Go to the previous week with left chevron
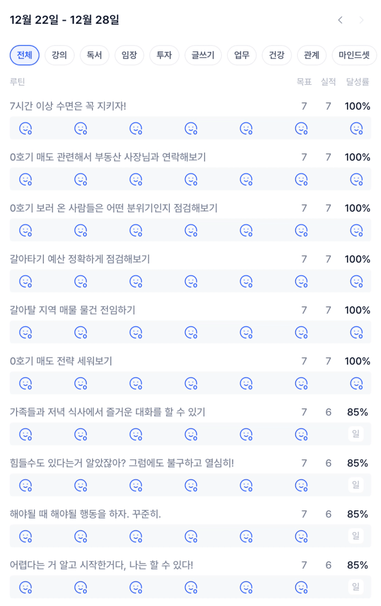The width and height of the screenshot is (381, 606). 340,20
